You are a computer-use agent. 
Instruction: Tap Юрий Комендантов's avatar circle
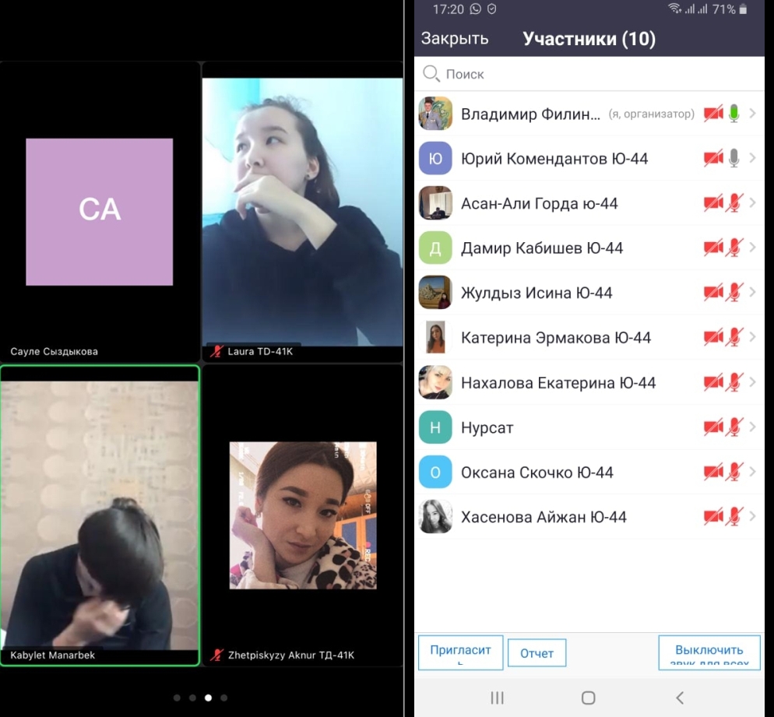435,158
